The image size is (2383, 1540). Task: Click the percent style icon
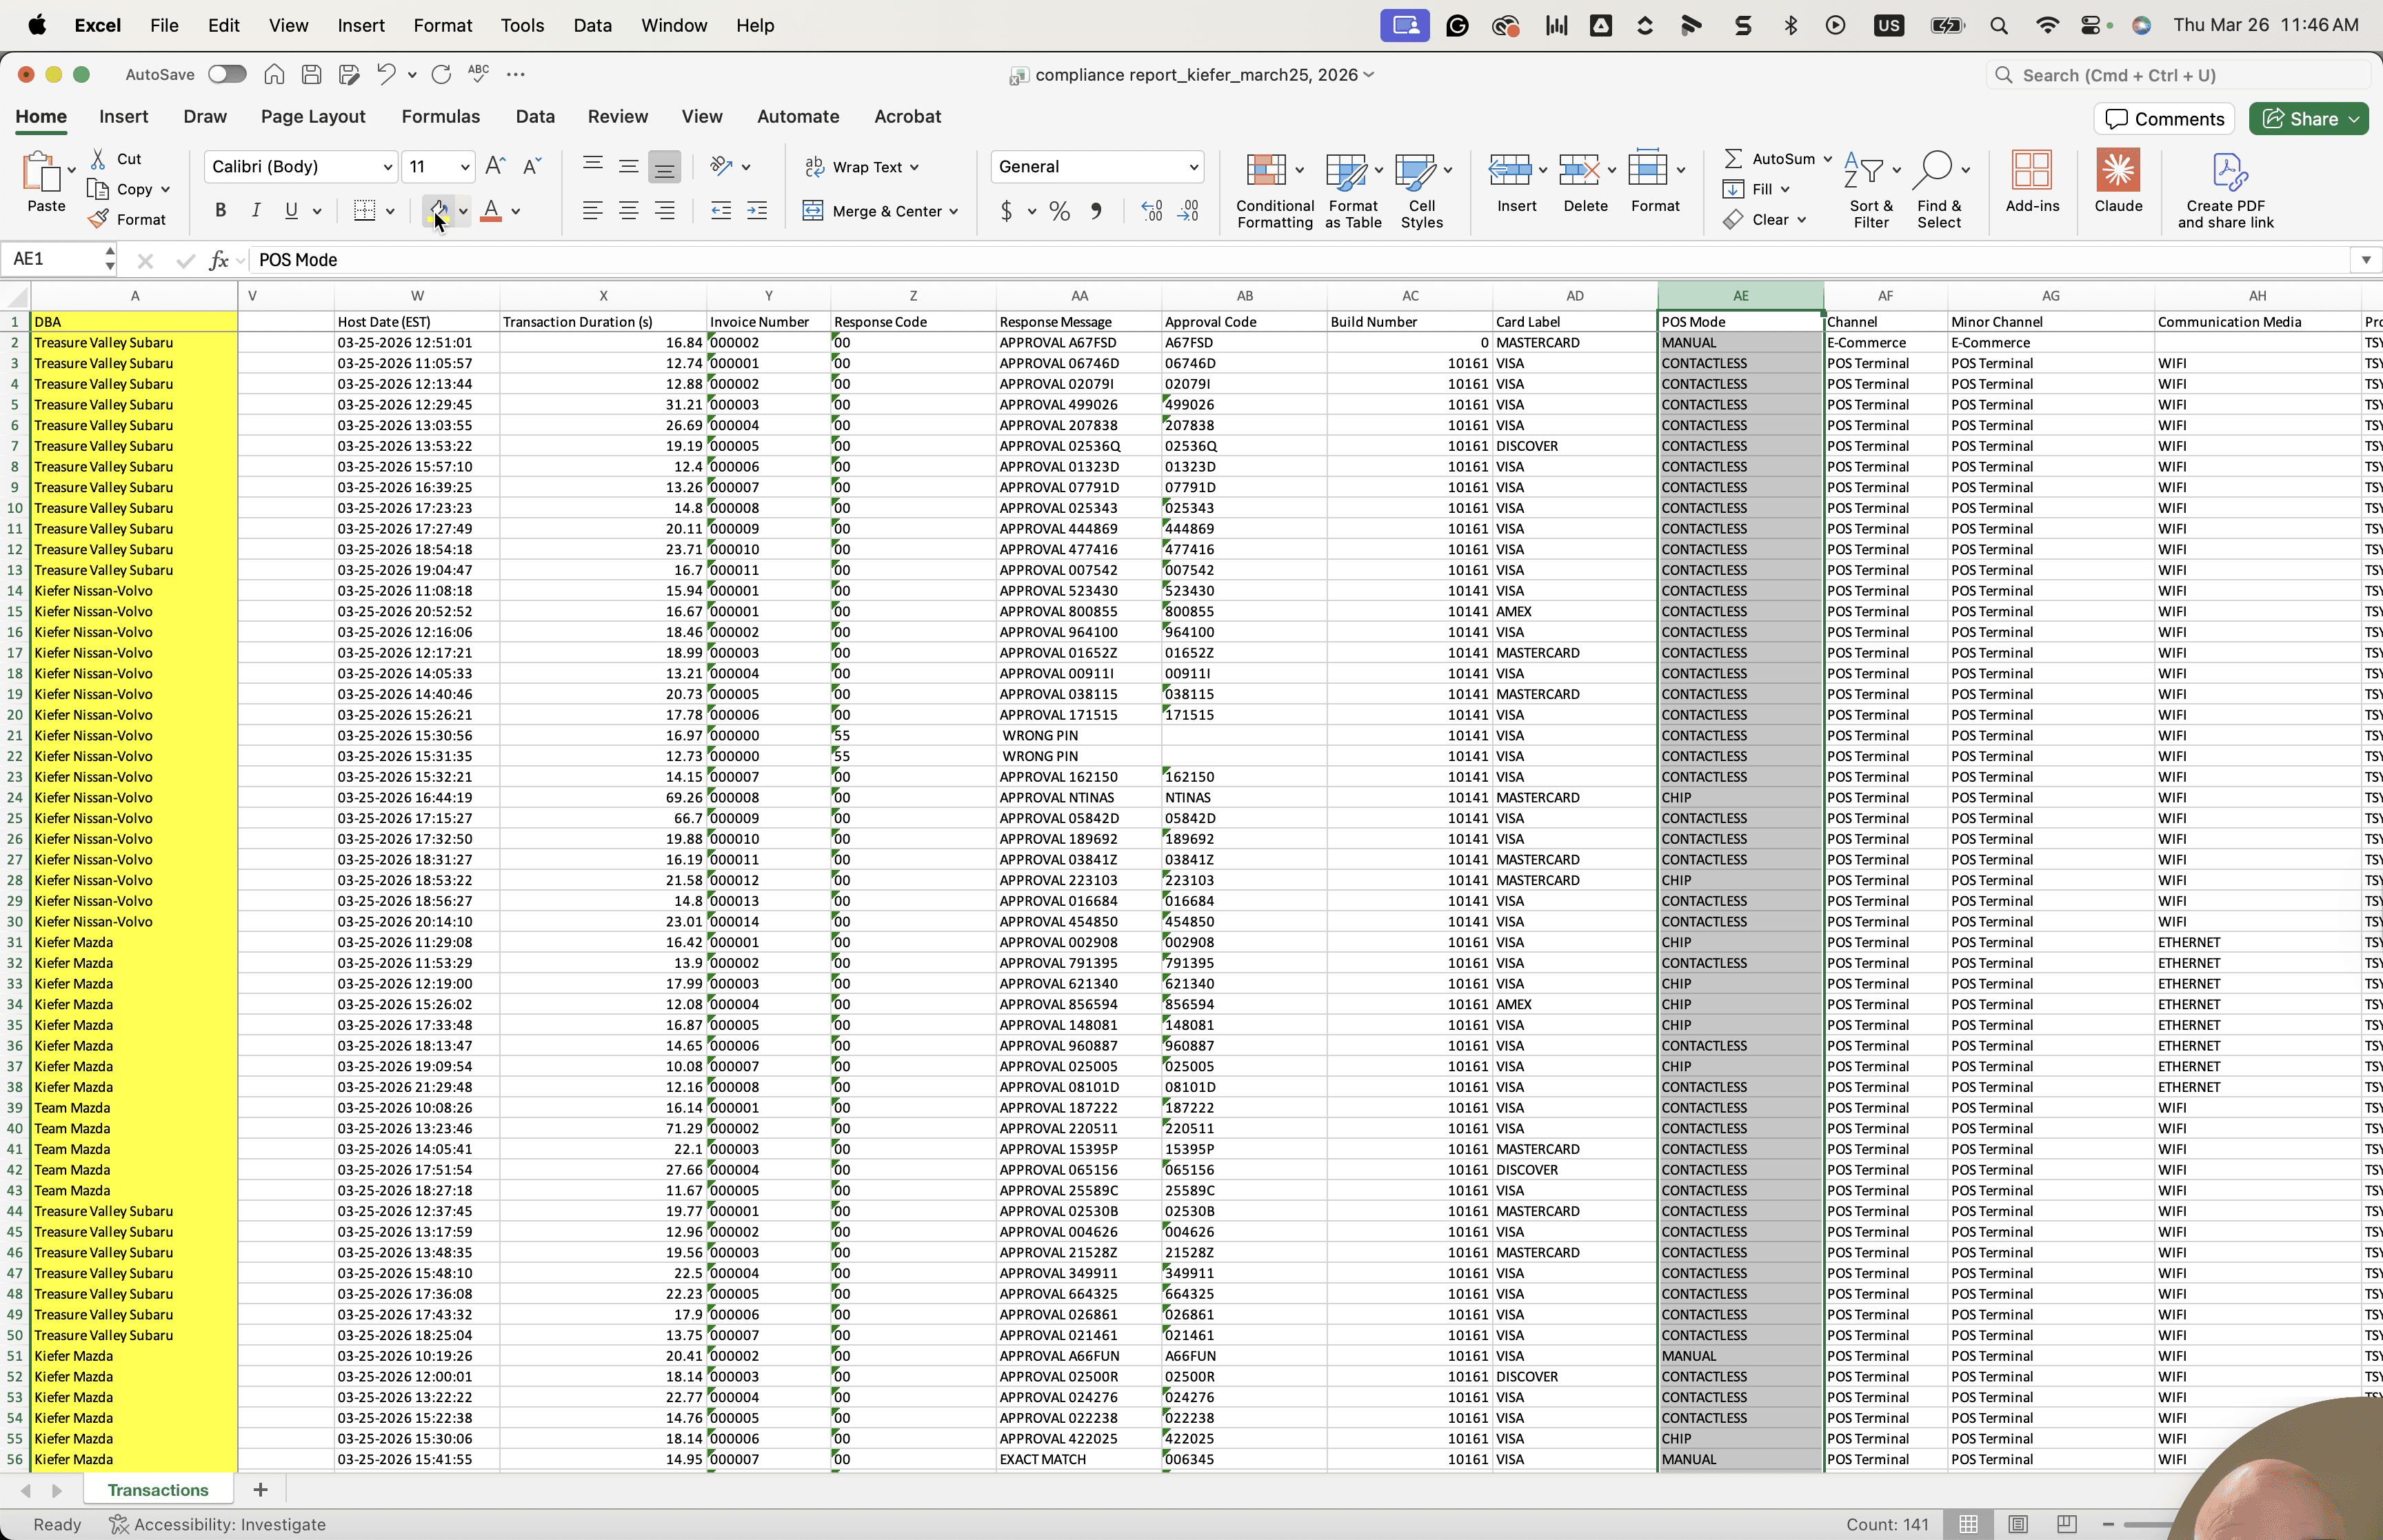1059,211
